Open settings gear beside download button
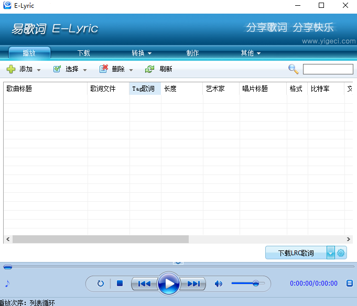 click(341, 253)
